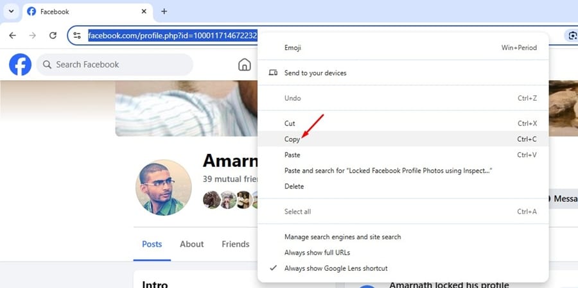Choose Send to your devices
This screenshot has height=288, width=578.
click(403, 73)
